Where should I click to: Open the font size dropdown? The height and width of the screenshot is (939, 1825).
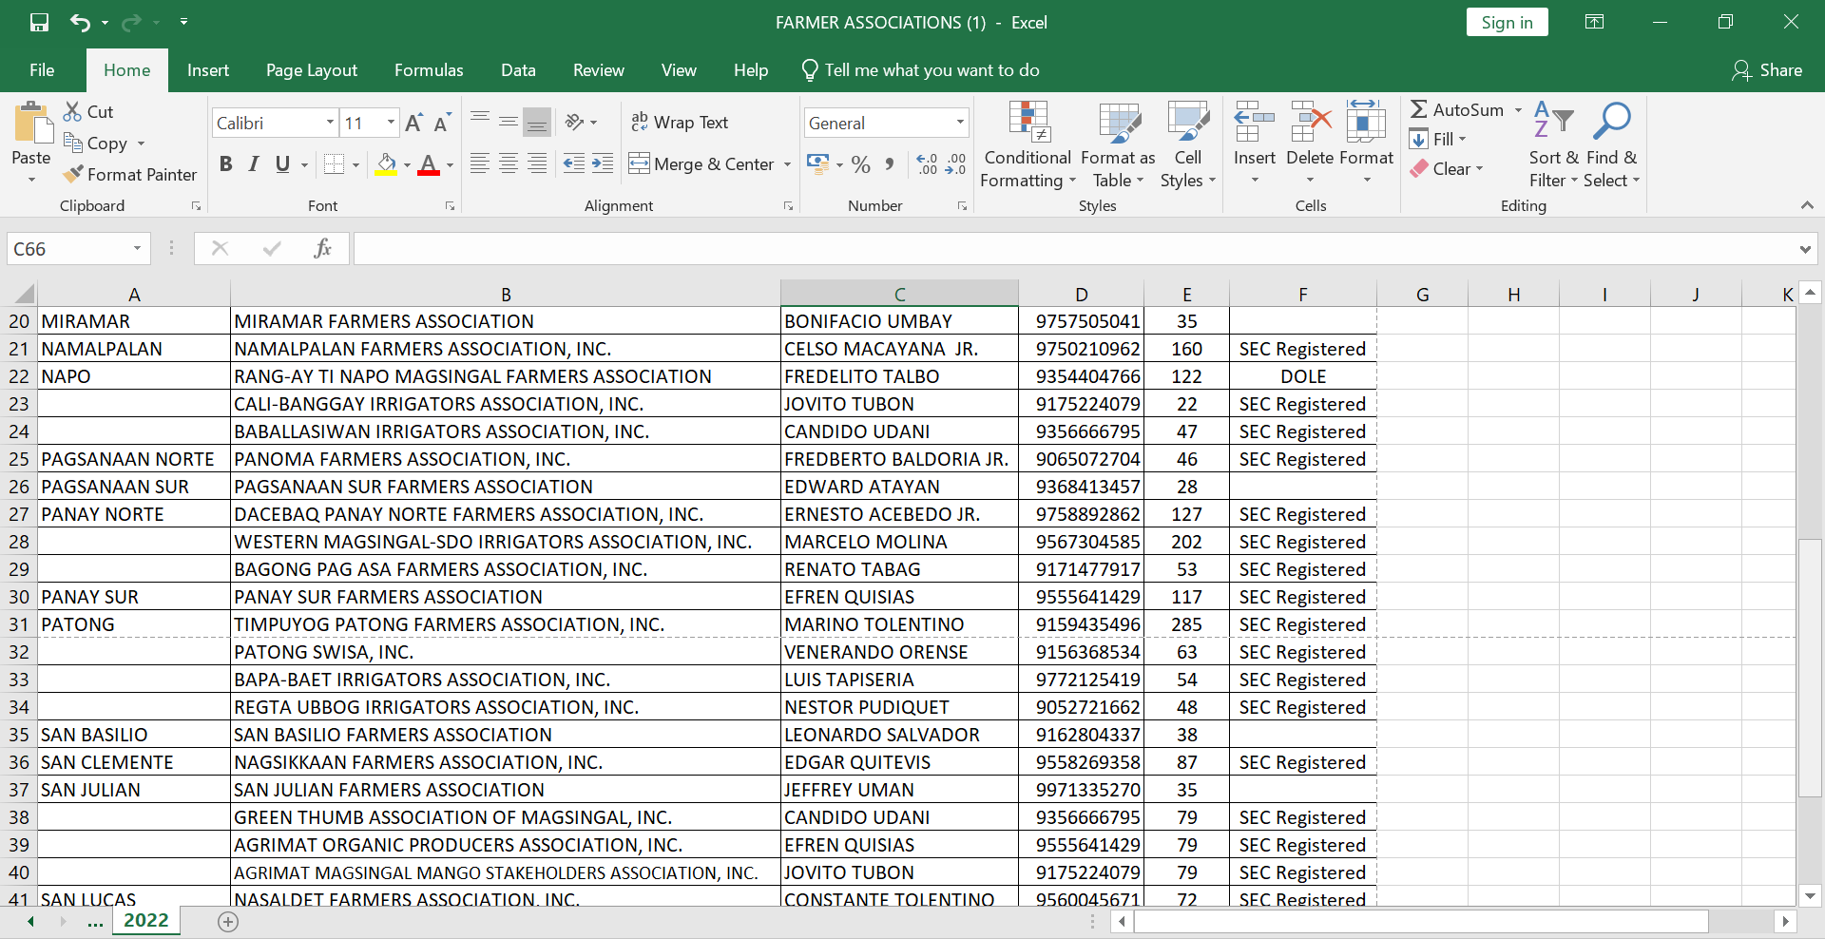coord(391,123)
